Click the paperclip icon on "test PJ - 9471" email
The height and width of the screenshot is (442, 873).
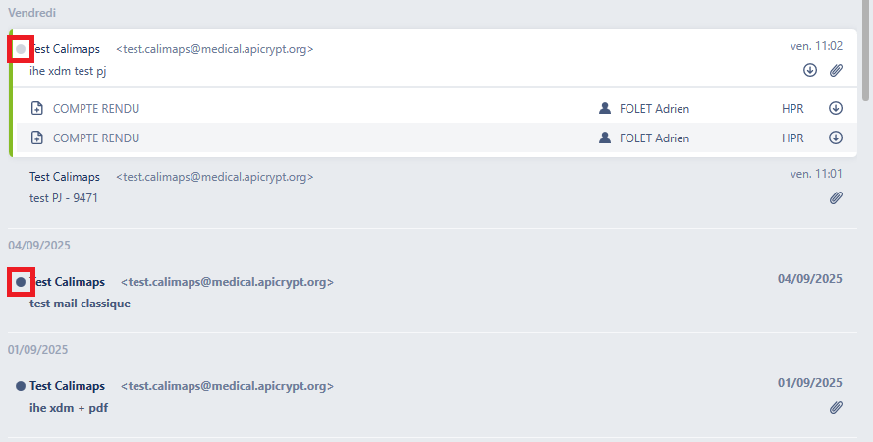(836, 198)
